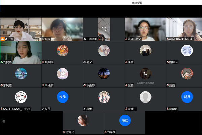Viewport: 202px width, 135px height.
Task: Click the green microphone icon of 刘奥琦
Action: 2,62
